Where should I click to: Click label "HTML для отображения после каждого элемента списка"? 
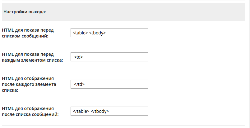coord(29,84)
